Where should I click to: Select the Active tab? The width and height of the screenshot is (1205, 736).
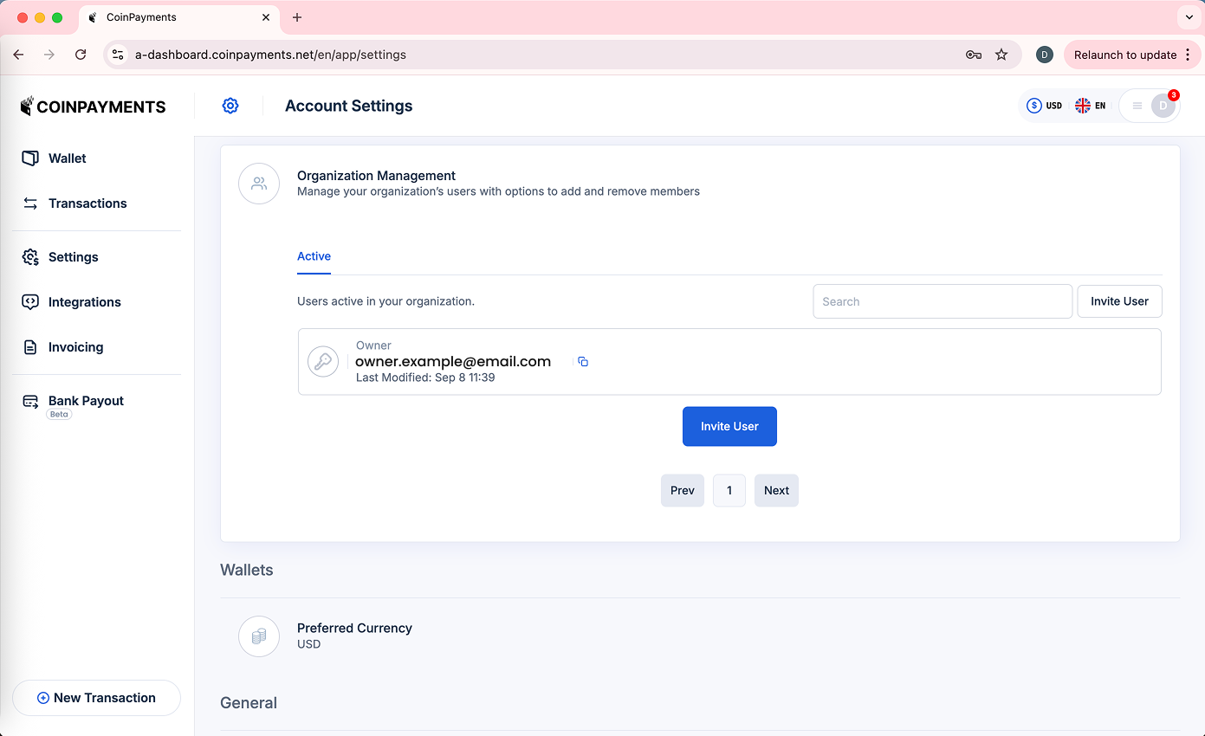[x=314, y=256]
